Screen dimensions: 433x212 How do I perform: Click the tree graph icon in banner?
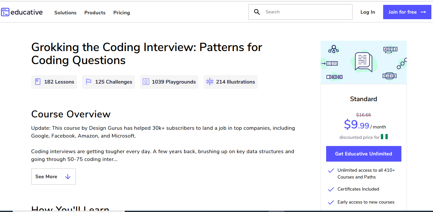(333, 49)
